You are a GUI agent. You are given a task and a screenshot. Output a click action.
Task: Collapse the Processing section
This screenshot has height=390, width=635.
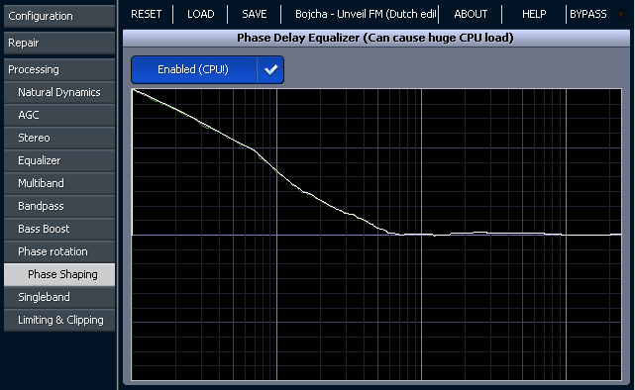coord(59,69)
